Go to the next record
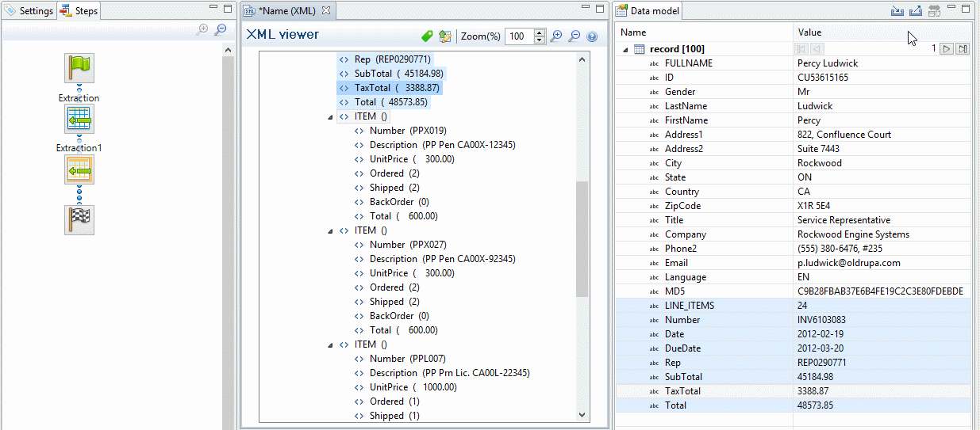The width and height of the screenshot is (980, 430). coord(946,49)
